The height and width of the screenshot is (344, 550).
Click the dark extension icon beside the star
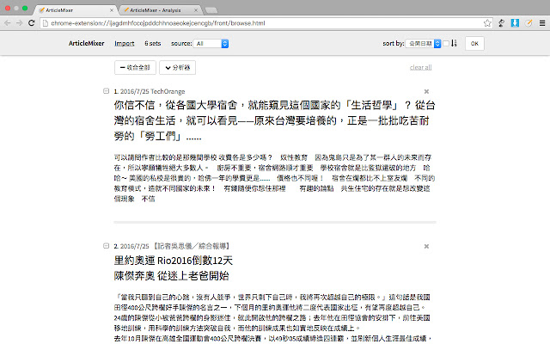point(501,23)
